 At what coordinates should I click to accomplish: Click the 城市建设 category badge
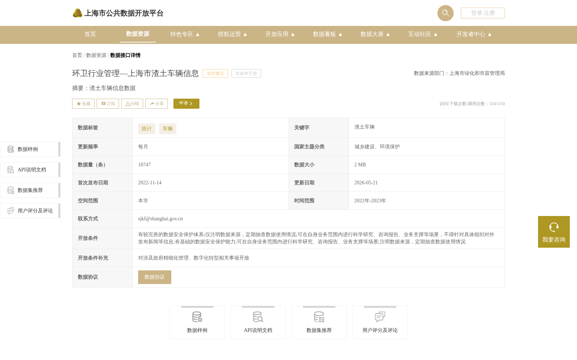point(215,73)
